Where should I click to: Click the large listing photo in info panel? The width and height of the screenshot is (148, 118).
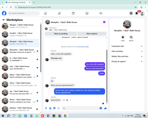[127, 24]
